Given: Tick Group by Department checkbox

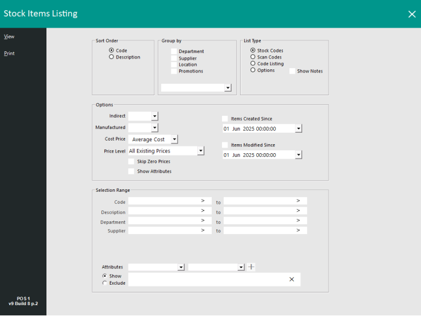Looking at the screenshot, I should coord(174,51).
